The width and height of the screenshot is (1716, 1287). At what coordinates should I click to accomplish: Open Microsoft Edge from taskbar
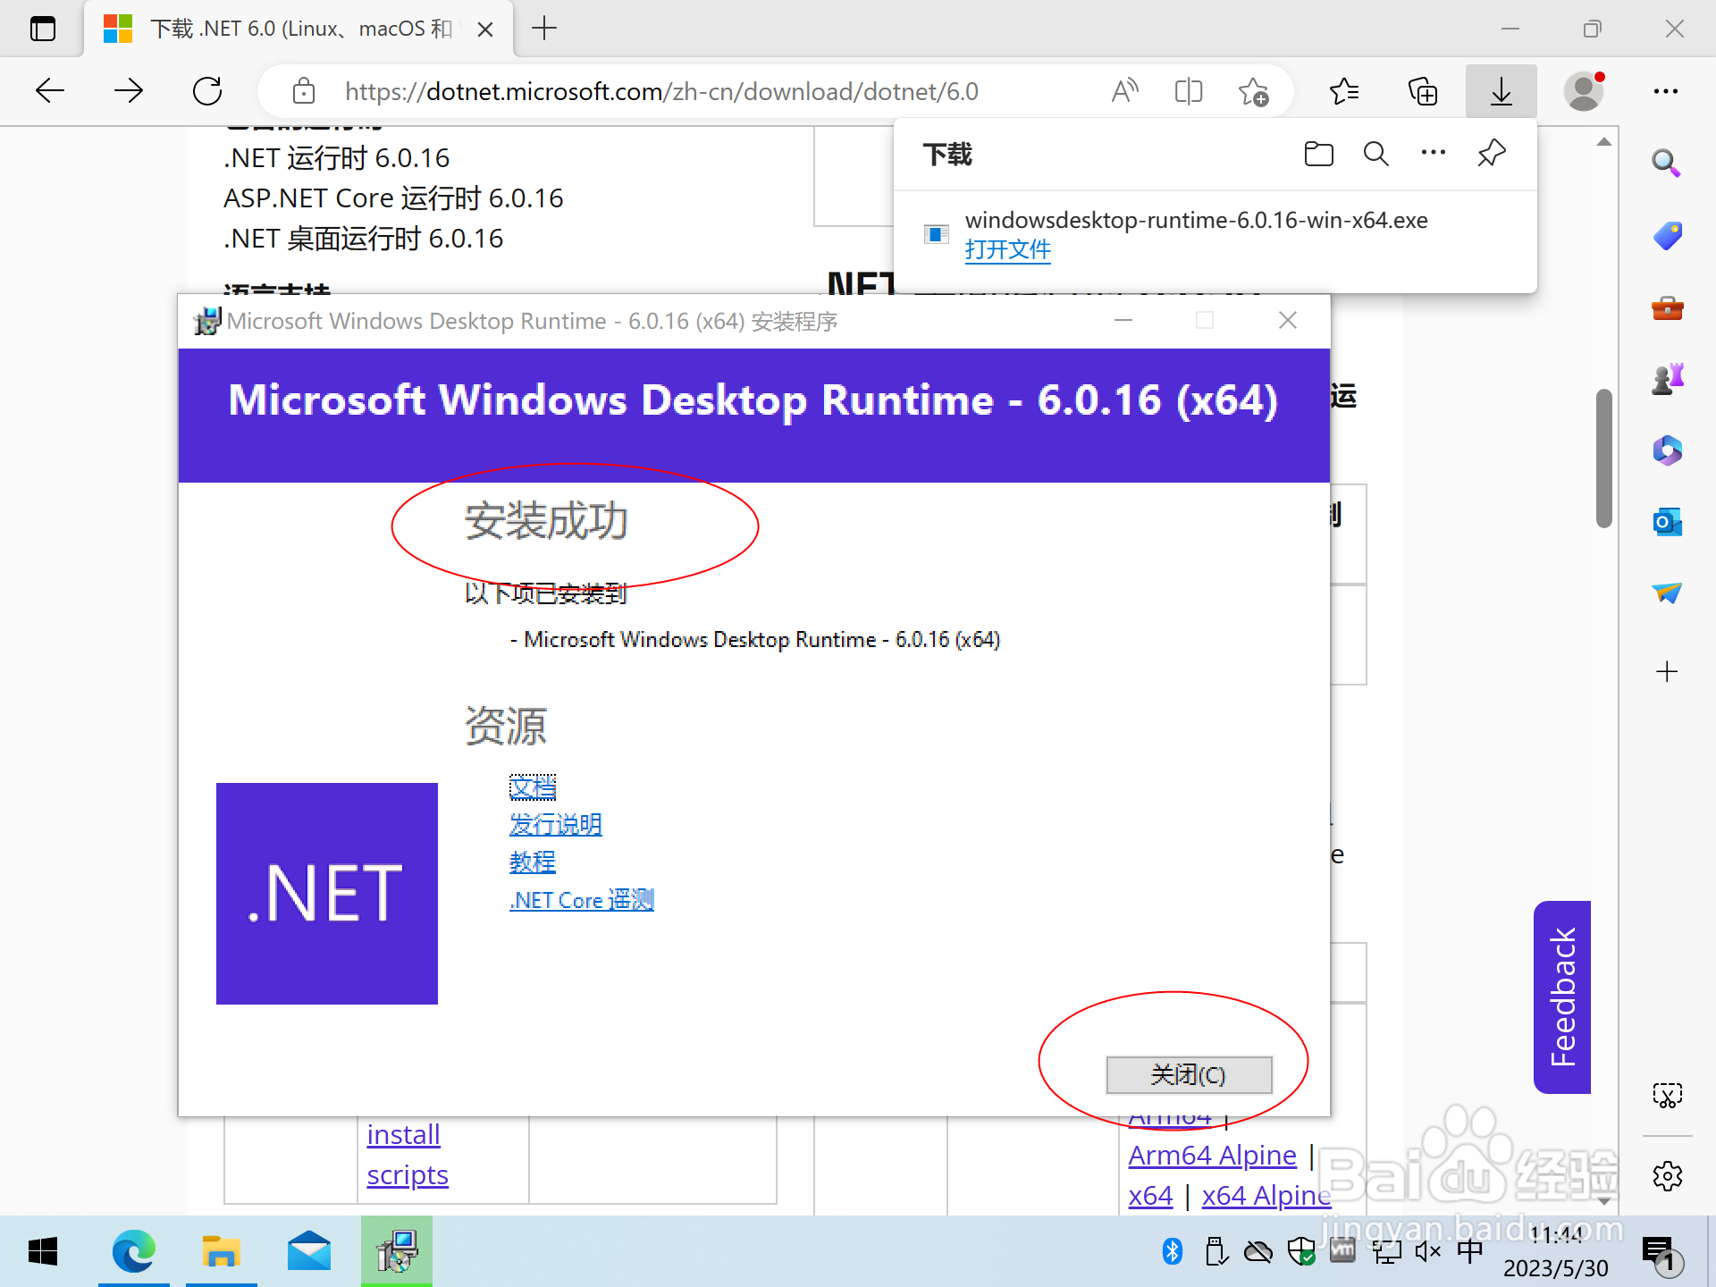[x=133, y=1252]
